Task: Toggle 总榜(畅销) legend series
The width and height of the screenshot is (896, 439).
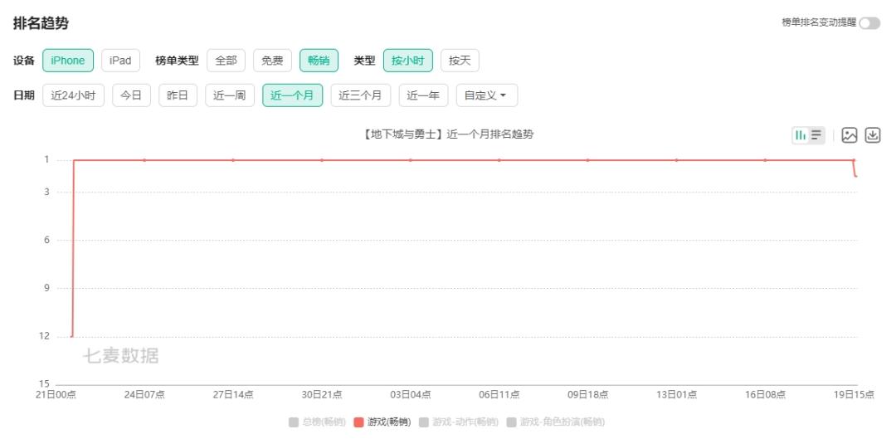Action: [x=316, y=422]
